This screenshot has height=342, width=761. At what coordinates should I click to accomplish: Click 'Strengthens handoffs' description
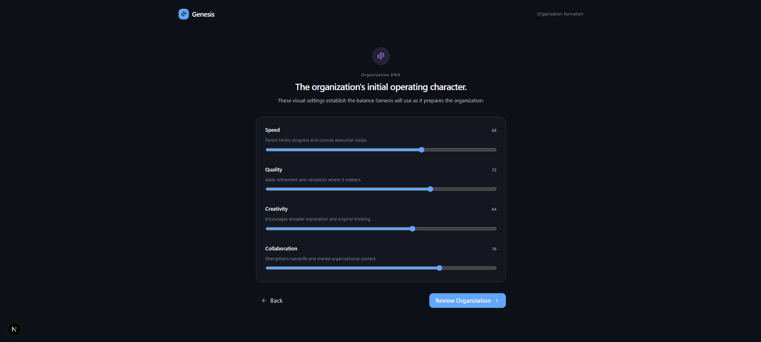321,259
